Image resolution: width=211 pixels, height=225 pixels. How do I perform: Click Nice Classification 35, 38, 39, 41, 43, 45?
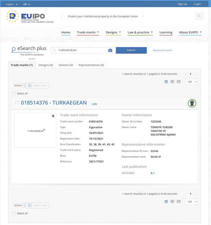[x=102, y=144]
